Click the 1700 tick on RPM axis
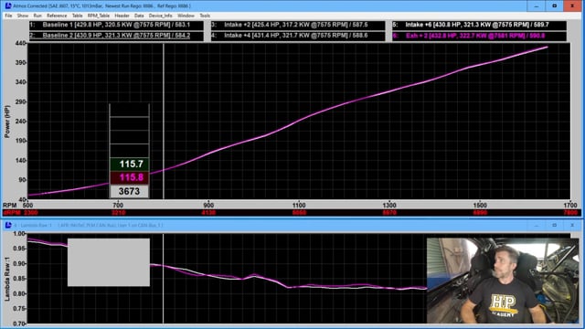This screenshot has width=585, height=329. (570, 205)
